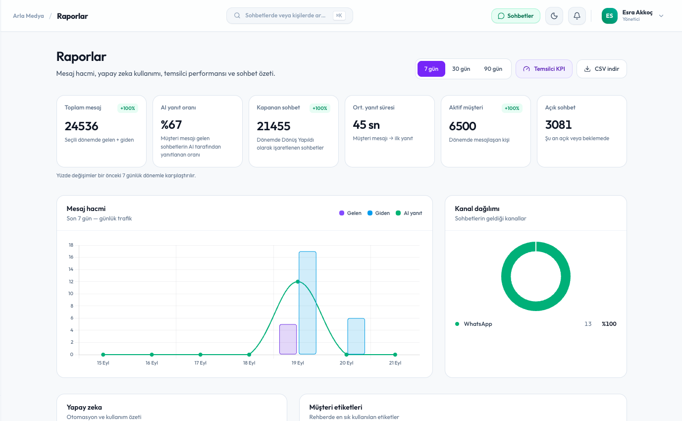Open the Aktif müşteri card

(486, 131)
